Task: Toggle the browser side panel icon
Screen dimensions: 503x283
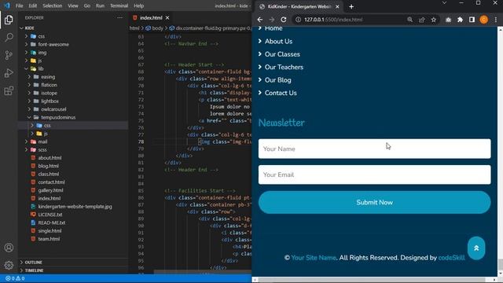Action: pos(472,20)
